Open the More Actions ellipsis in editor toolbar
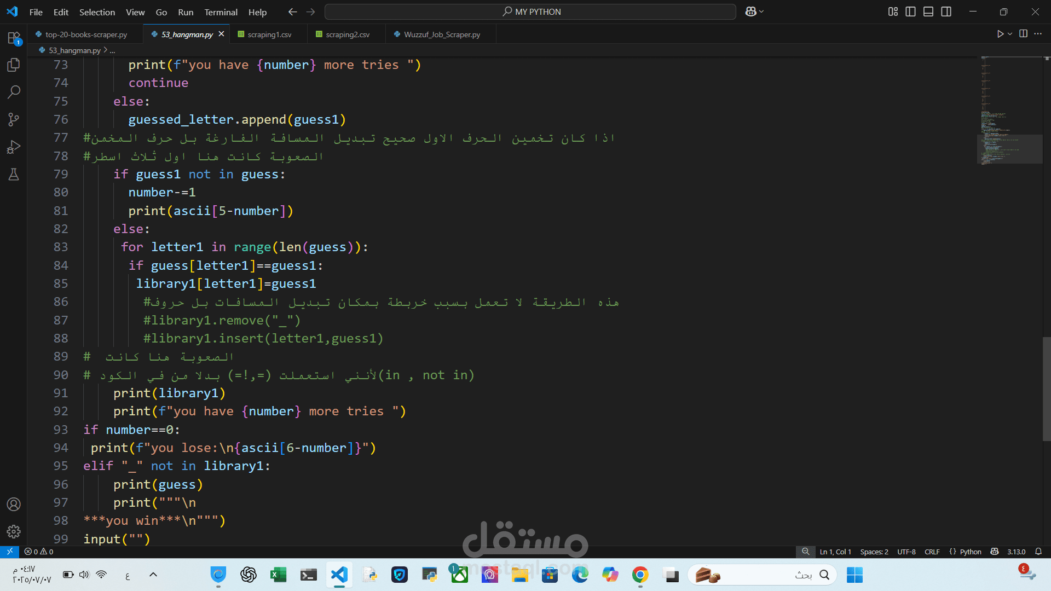This screenshot has width=1051, height=591. pos(1038,34)
